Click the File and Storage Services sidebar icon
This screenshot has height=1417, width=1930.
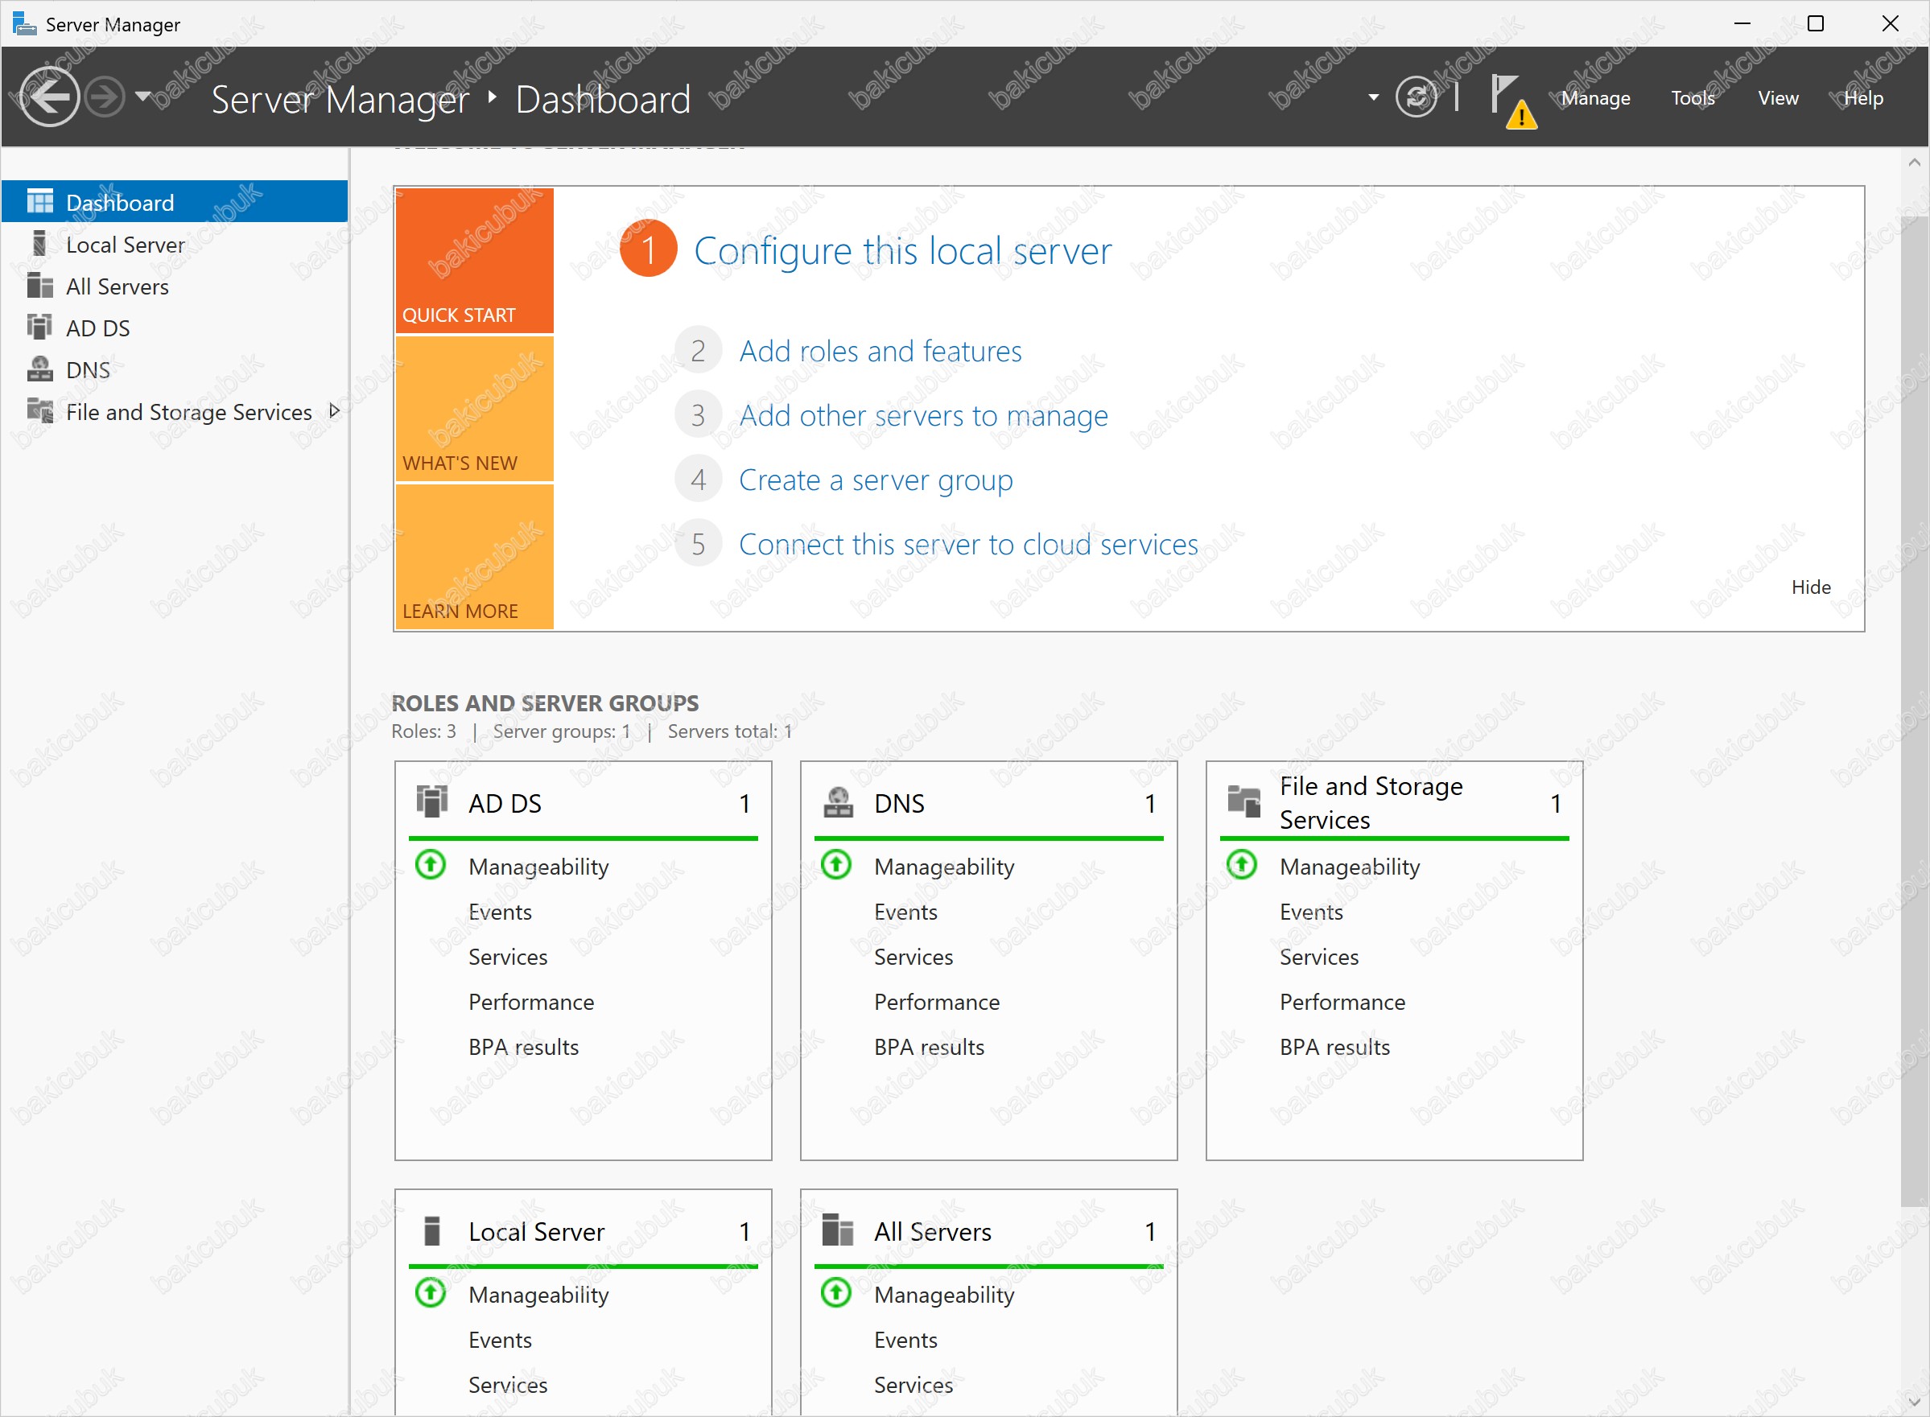[39, 411]
